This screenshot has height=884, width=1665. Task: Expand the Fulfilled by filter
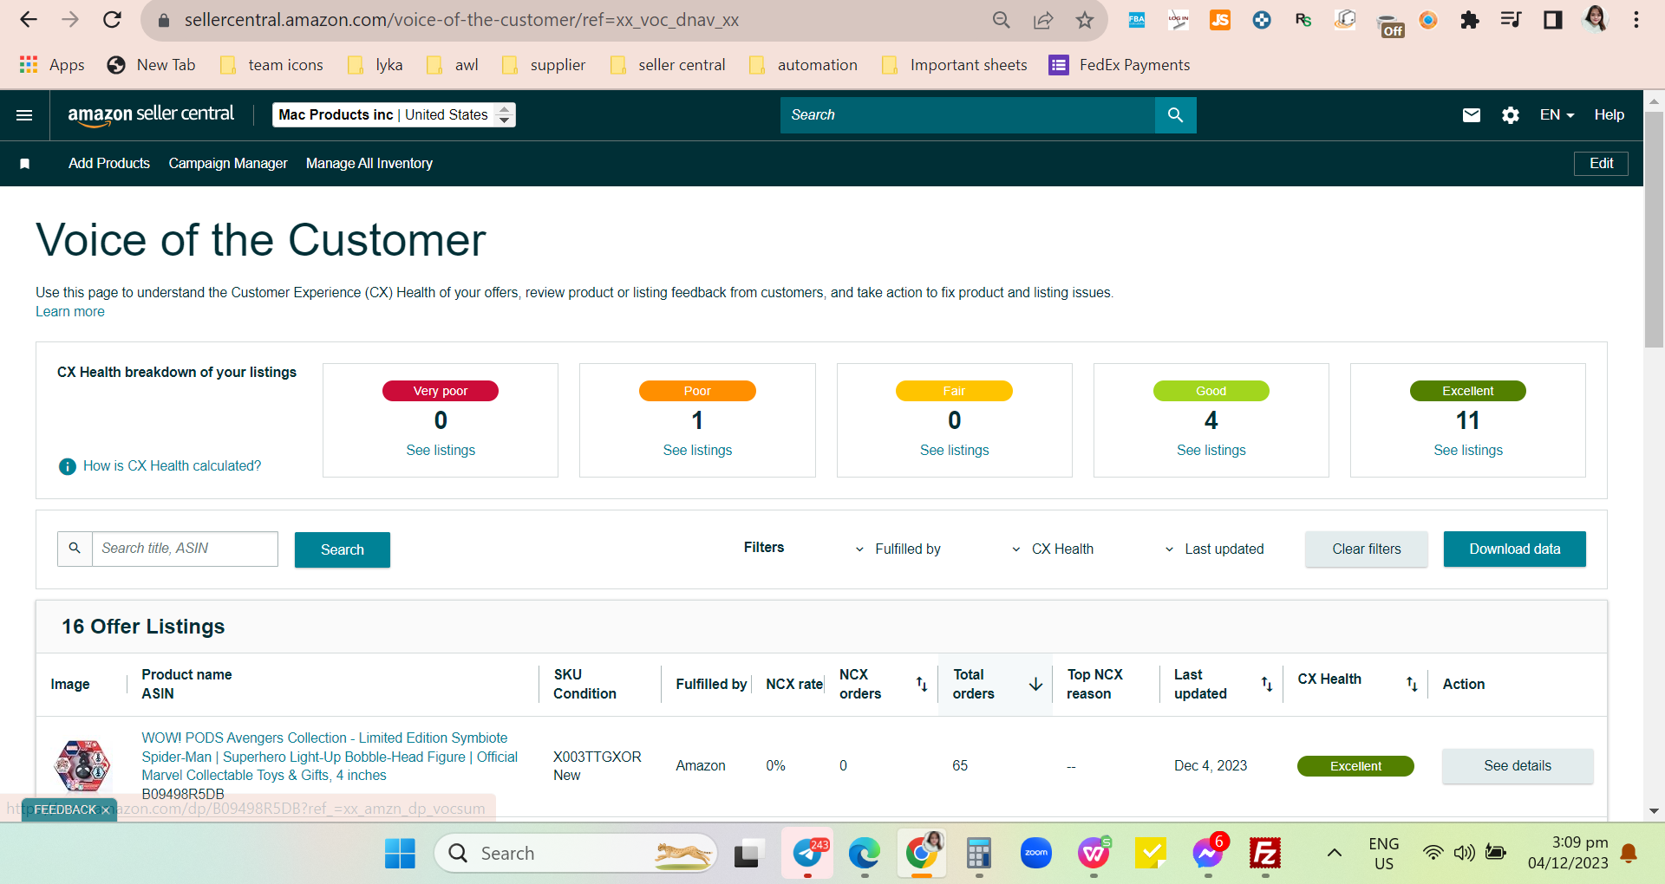898,549
